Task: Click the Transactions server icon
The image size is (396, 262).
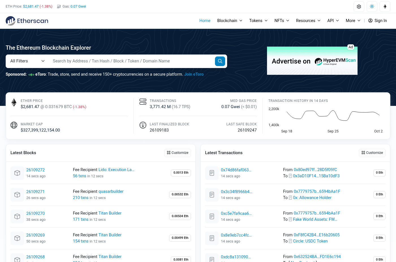Action: [143, 102]
